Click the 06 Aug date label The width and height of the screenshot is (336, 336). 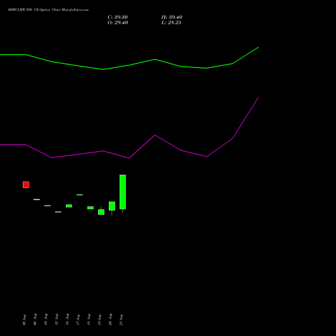pos(35,320)
